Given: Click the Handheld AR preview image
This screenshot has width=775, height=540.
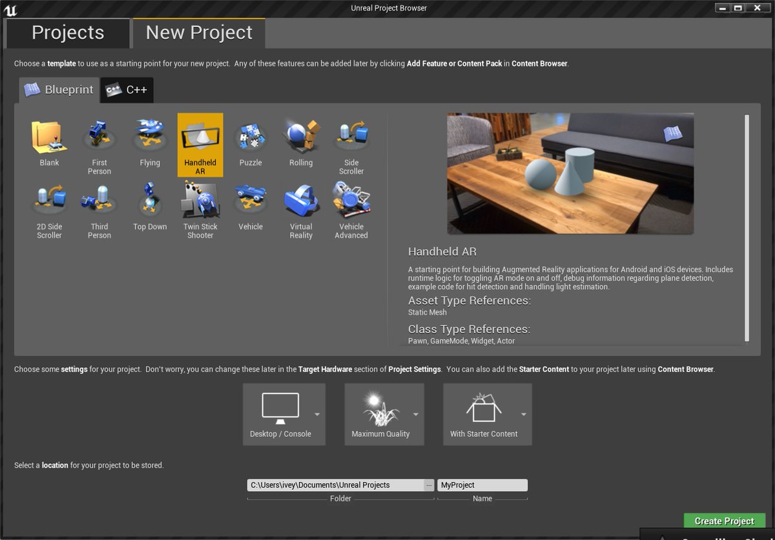Looking at the screenshot, I should (x=570, y=174).
